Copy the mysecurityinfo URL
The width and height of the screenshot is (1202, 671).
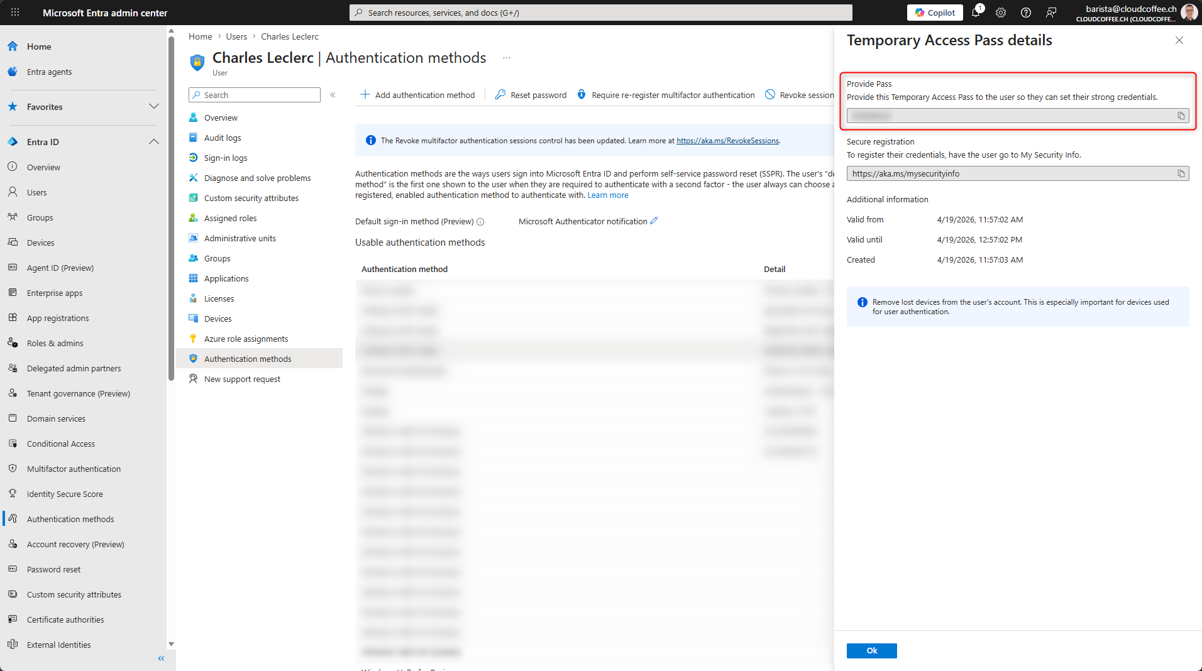click(x=1181, y=173)
